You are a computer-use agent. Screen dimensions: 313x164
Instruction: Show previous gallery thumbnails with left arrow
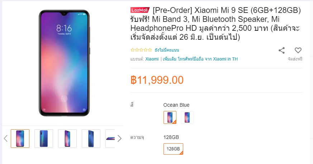click(x=6, y=139)
